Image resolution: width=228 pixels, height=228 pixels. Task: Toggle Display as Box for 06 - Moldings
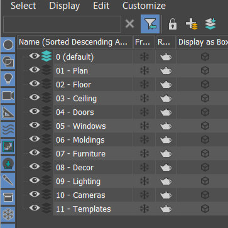coord(205,139)
